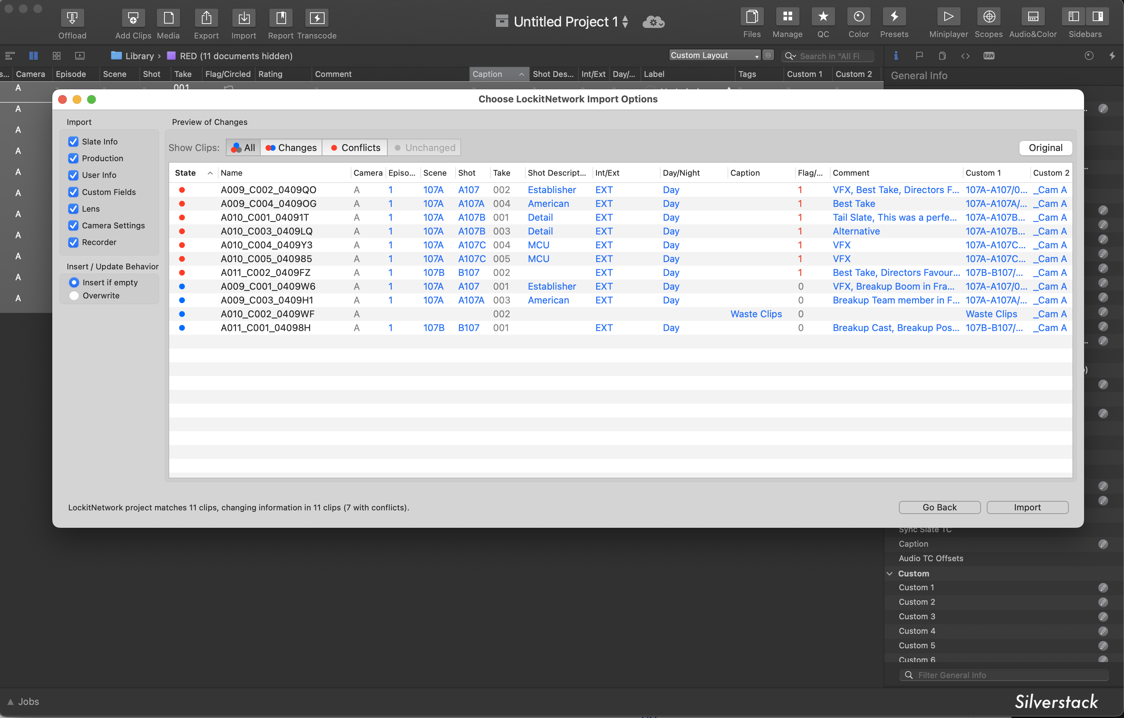The height and width of the screenshot is (718, 1124).
Task: Select the Unchanged clips filter
Action: [424, 147]
